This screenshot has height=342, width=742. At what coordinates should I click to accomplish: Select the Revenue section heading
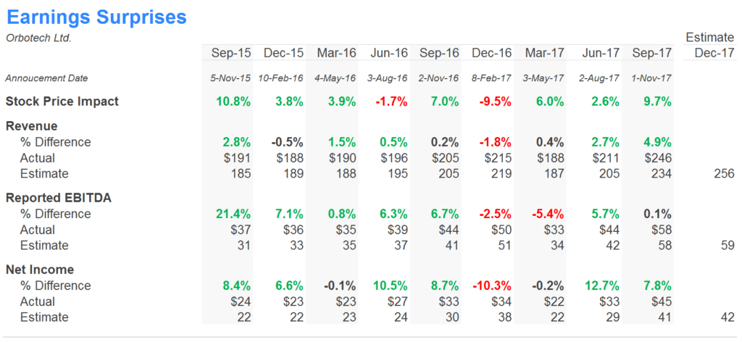pos(33,126)
